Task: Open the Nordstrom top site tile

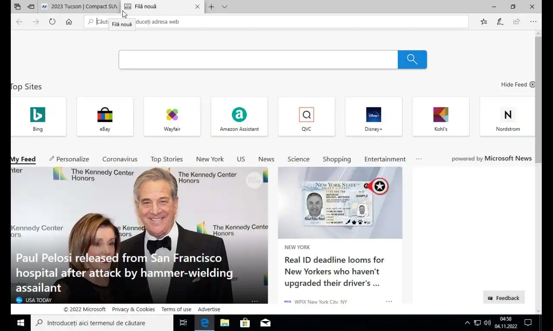Action: point(508,116)
